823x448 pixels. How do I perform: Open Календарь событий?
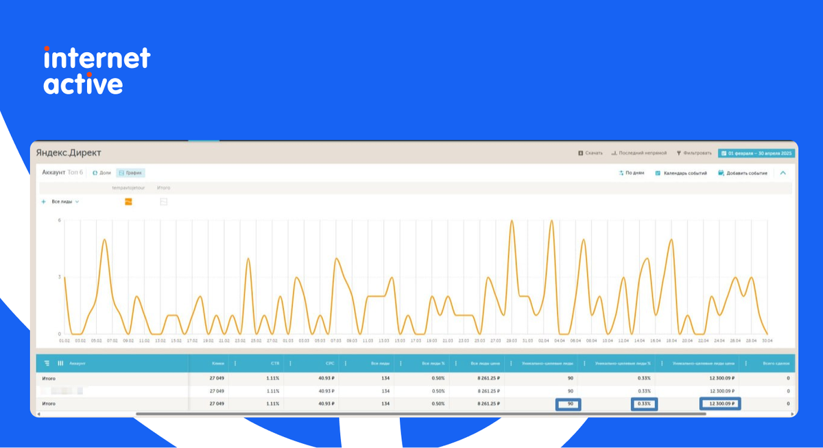[x=681, y=173]
